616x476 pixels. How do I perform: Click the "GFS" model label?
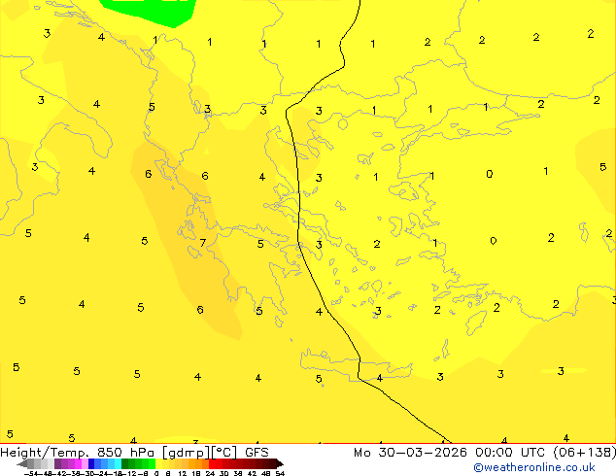tap(257, 453)
